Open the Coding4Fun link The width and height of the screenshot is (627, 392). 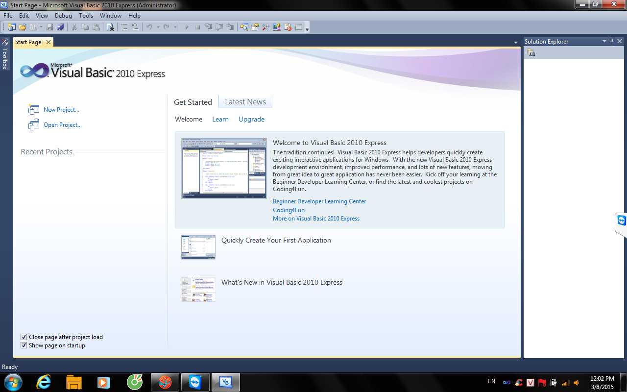tap(289, 210)
